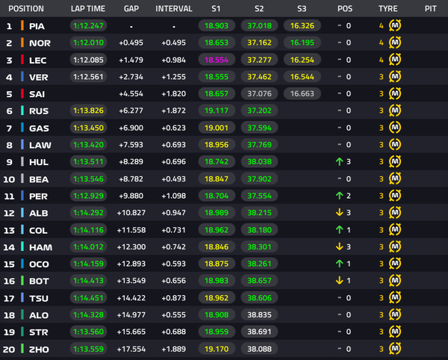Image resolution: width=448 pixels, height=360 pixels.
Task: Click the S3 column header
Action: tap(302, 8)
